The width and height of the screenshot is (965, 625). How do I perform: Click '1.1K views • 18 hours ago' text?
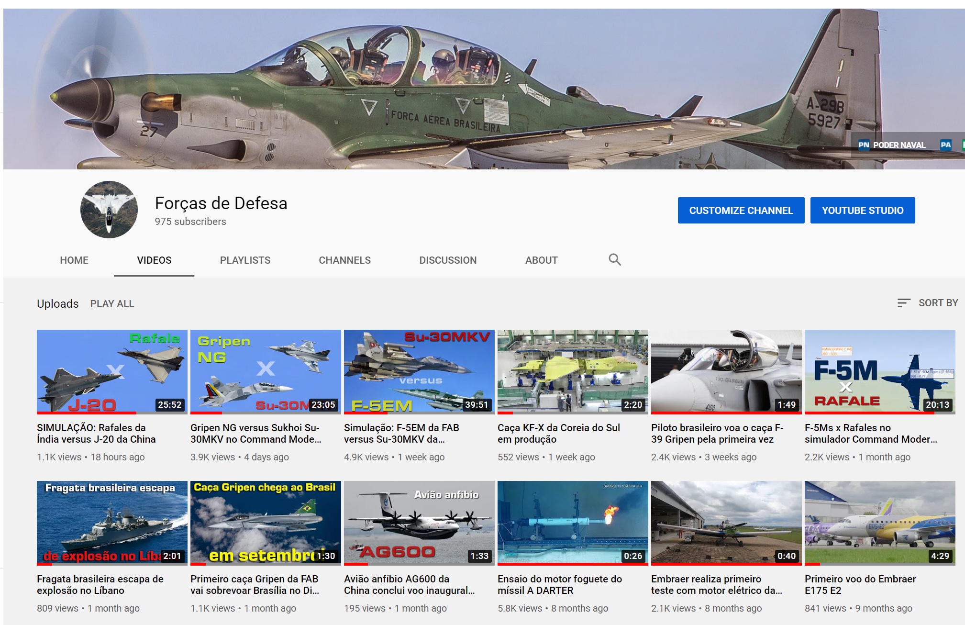pos(91,457)
